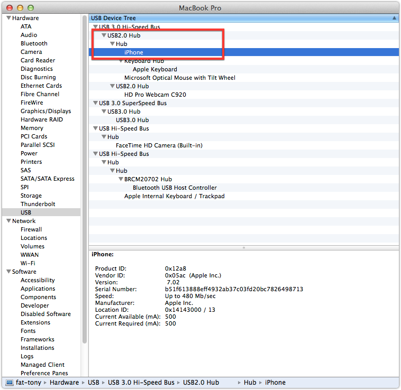Collapse the USB3.0 Hub disclosure triangle
401x390 pixels.
(x=104, y=112)
